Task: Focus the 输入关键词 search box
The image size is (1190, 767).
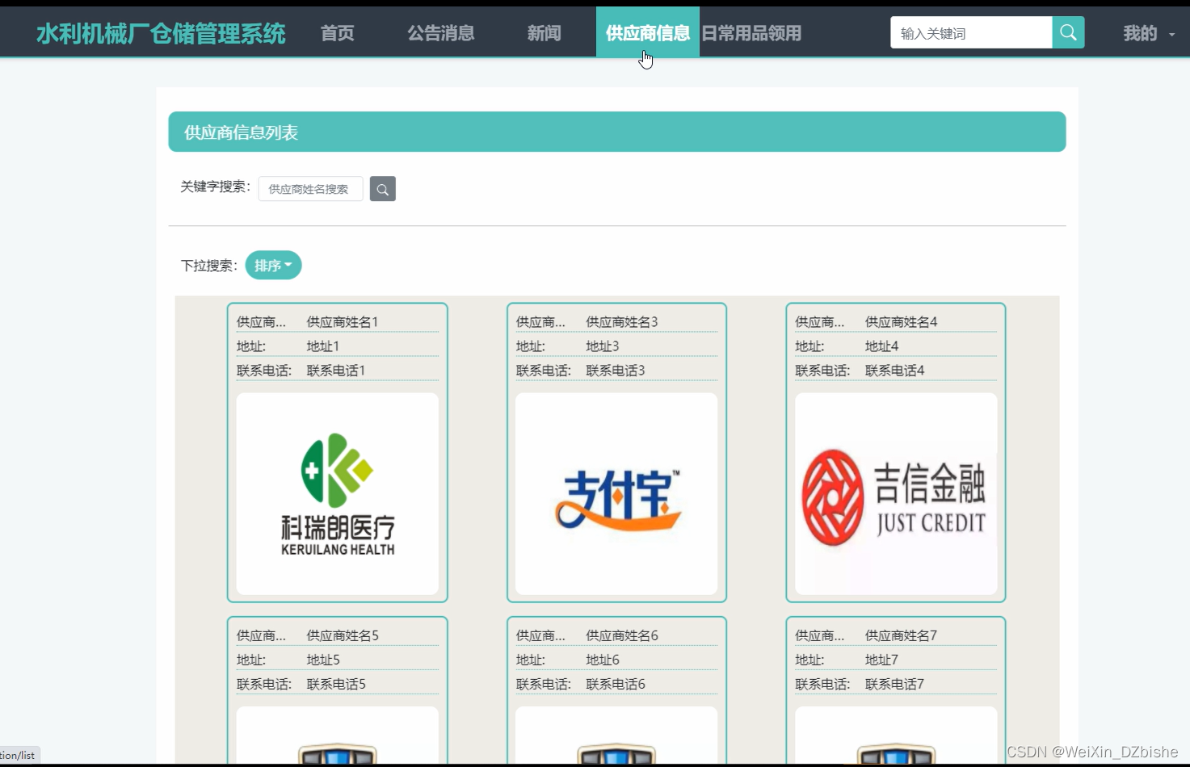Action: (971, 33)
